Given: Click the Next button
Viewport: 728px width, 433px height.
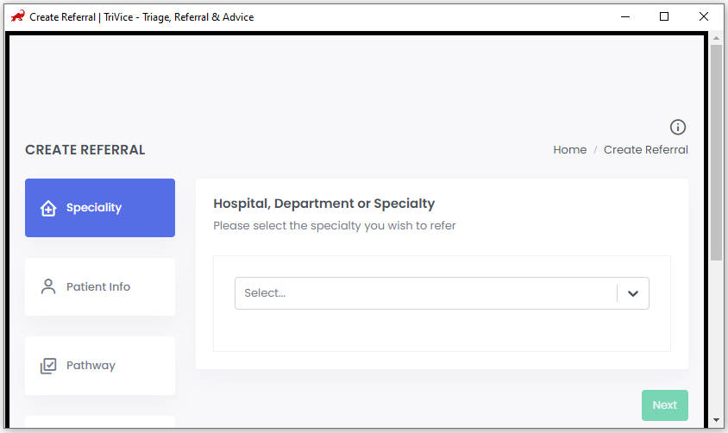Looking at the screenshot, I should click(665, 405).
